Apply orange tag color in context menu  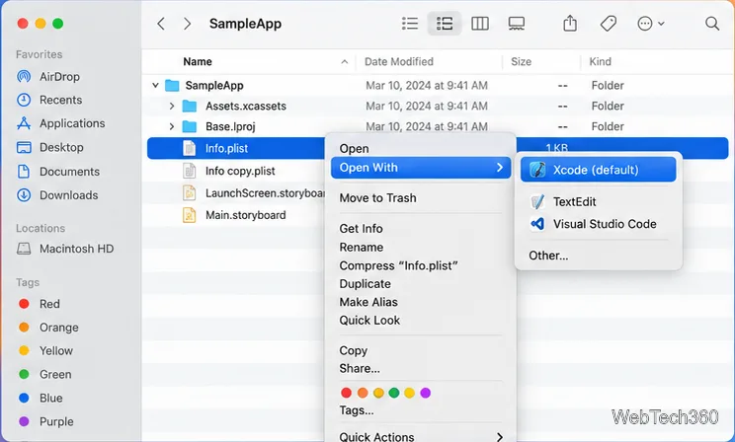pos(363,393)
